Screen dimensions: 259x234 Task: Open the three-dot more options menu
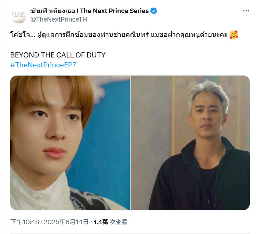246,11
